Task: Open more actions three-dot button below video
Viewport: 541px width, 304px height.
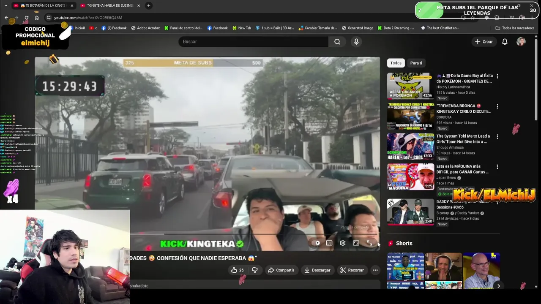Action: coord(375,270)
